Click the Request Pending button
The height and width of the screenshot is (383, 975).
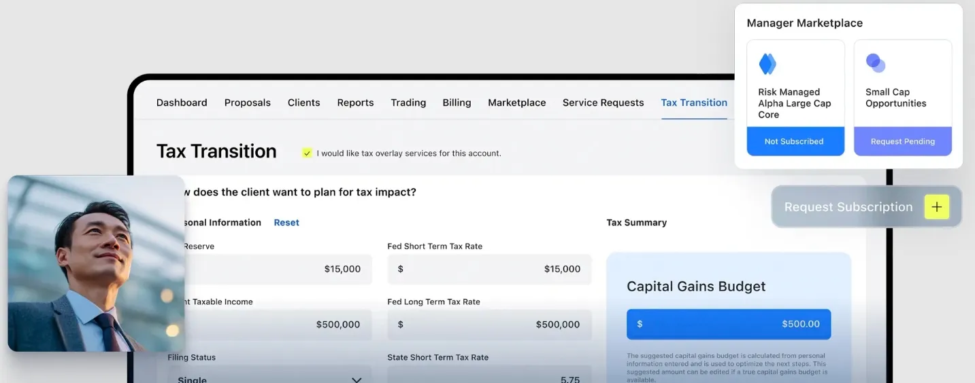[902, 141]
